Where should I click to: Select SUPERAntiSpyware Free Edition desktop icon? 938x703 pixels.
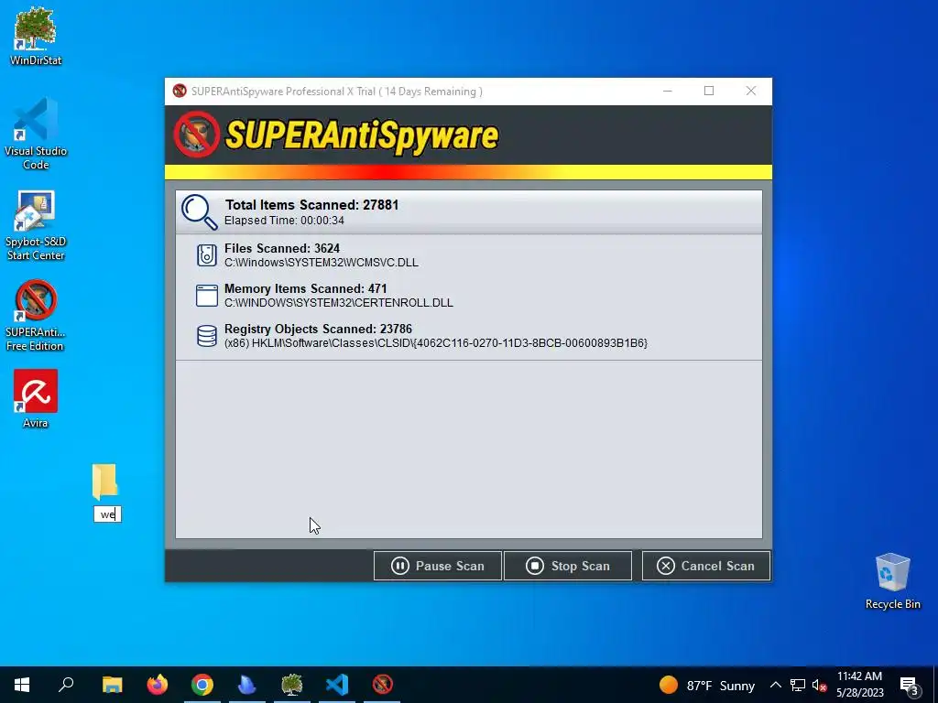tap(36, 316)
